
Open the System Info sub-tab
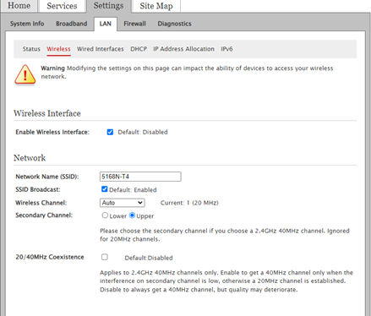(27, 24)
